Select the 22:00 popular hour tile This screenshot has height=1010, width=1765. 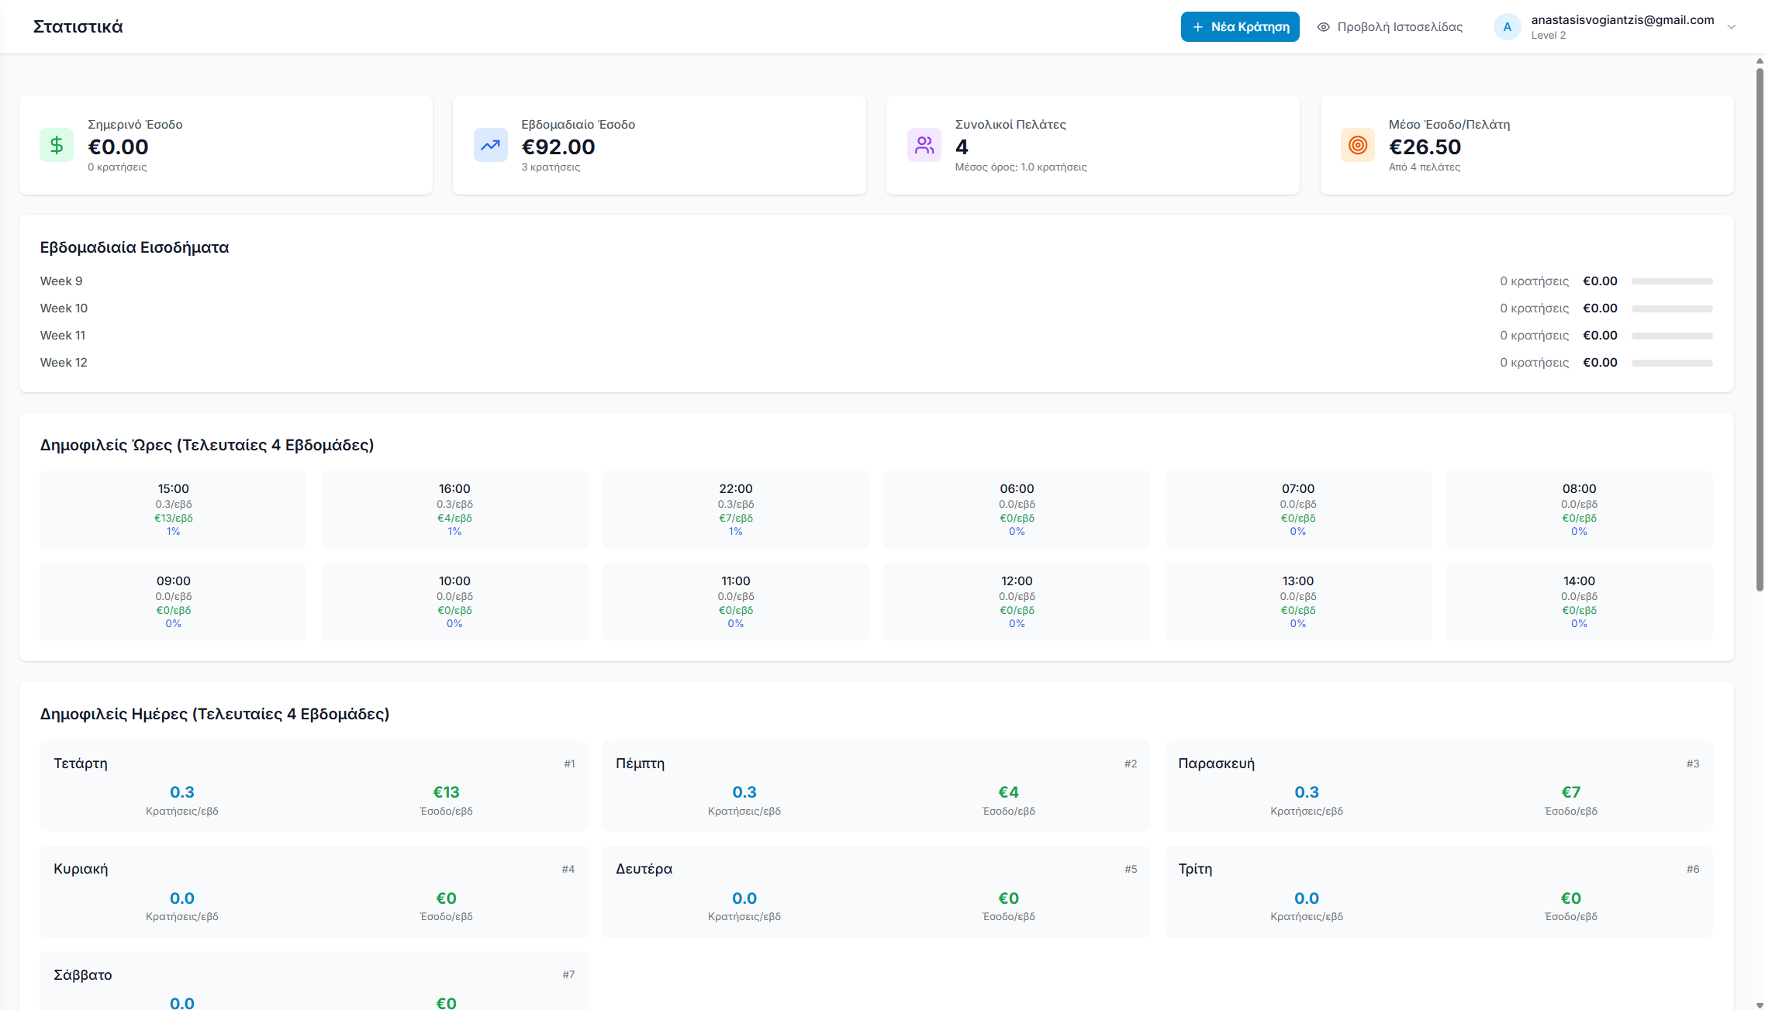click(x=735, y=509)
